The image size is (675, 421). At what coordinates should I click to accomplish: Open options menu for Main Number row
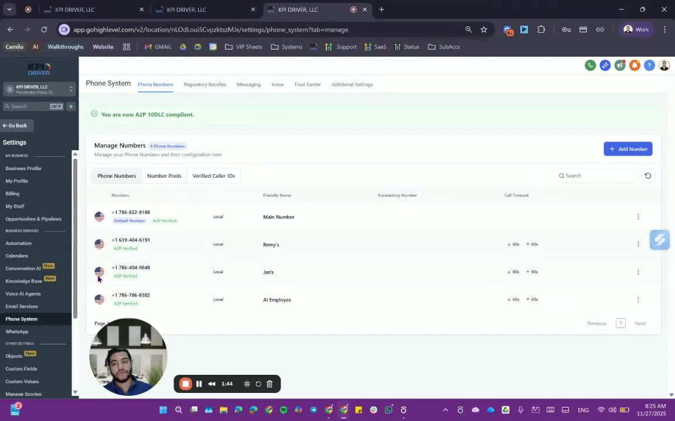coord(638,216)
